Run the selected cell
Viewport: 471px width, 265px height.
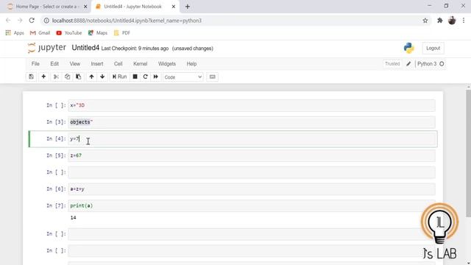[119, 77]
